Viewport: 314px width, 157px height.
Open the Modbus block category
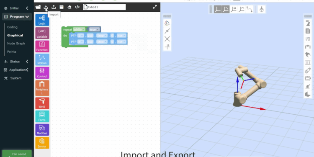[42, 129]
